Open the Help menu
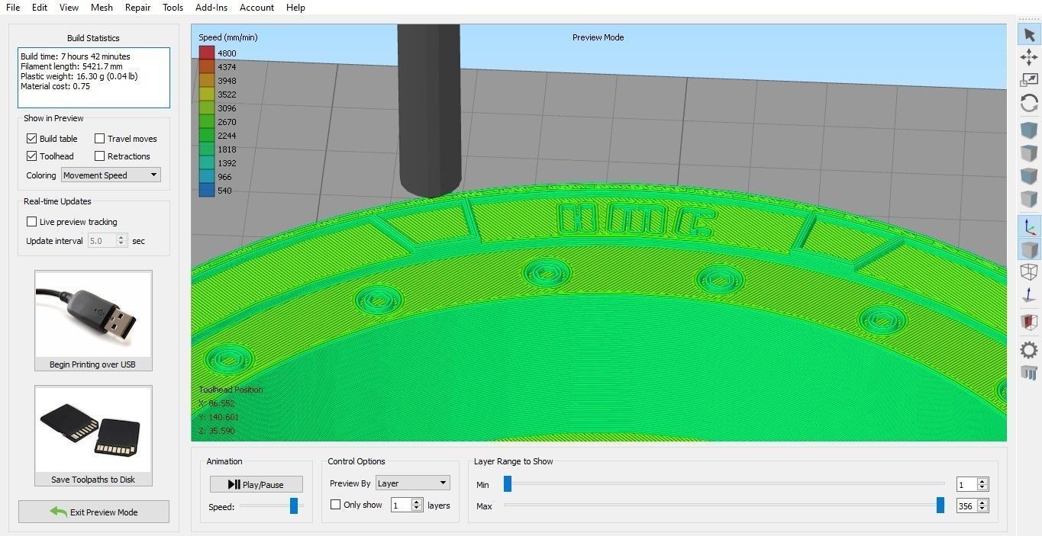Viewport: 1042px width, 536px height. click(x=295, y=8)
